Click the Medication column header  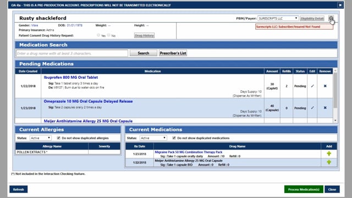point(152,71)
